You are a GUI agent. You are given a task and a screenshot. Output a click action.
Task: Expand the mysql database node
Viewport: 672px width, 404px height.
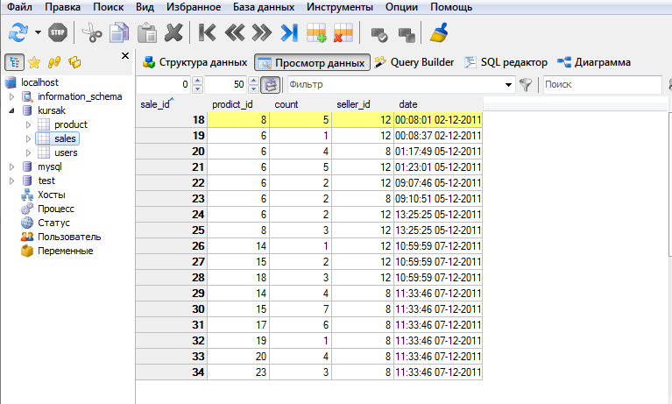coord(12,167)
